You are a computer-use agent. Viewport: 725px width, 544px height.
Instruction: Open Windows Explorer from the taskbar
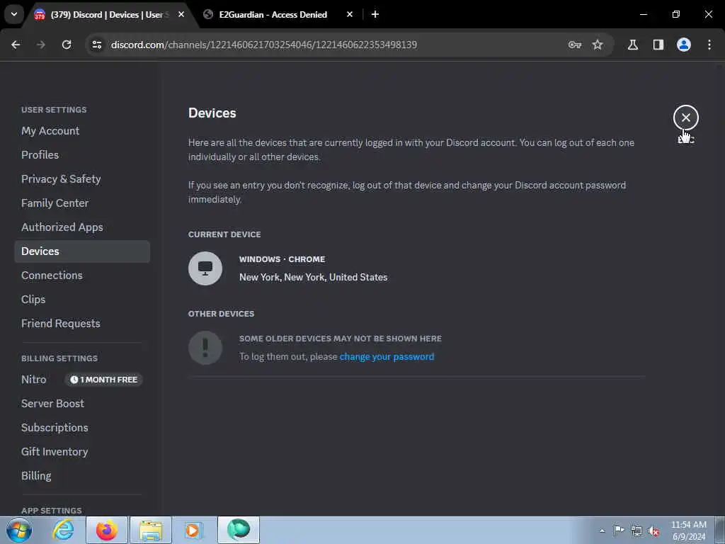coord(151,530)
